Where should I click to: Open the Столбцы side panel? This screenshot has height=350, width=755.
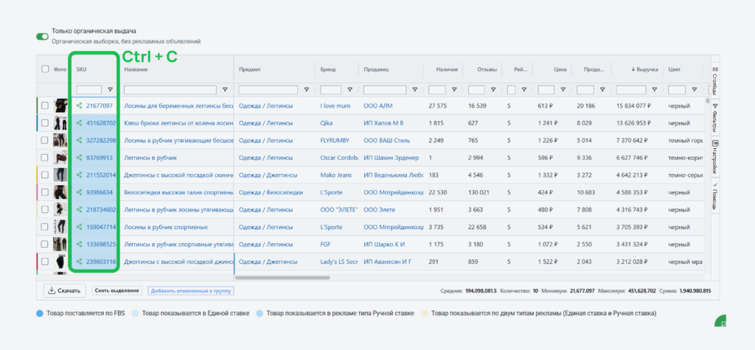point(714,78)
